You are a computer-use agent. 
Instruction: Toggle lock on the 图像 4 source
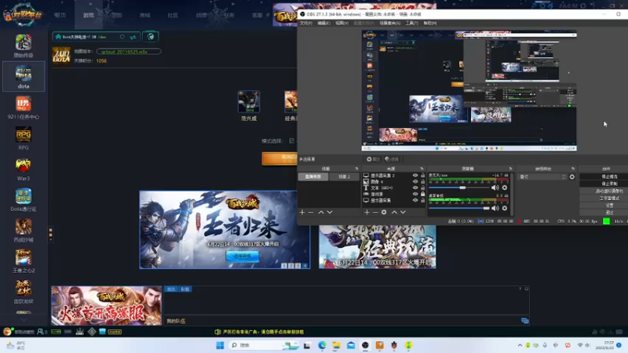(x=422, y=182)
